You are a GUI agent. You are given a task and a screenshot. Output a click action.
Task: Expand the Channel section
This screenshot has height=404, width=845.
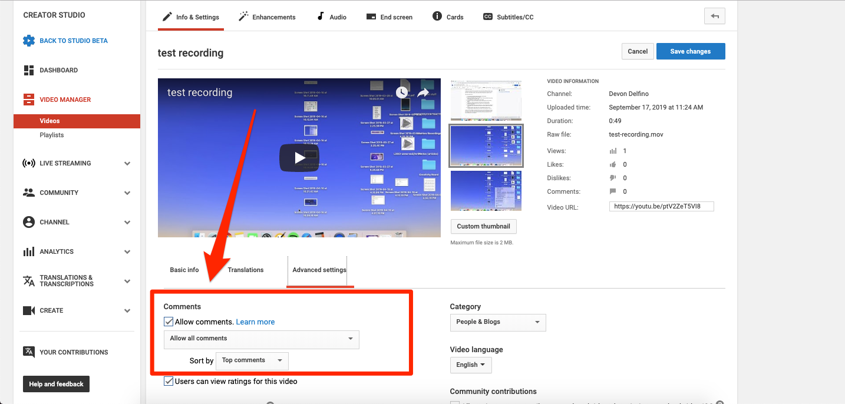(127, 223)
